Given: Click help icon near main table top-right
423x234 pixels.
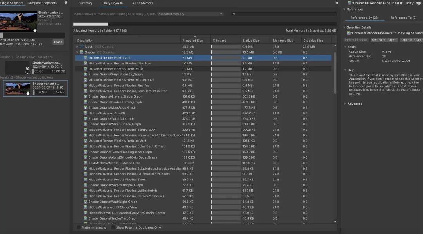Looking at the screenshot, I should [337, 3].
